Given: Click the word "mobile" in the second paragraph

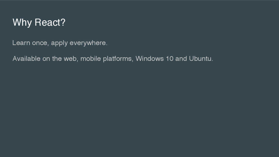Looking at the screenshot, I should (91, 59).
